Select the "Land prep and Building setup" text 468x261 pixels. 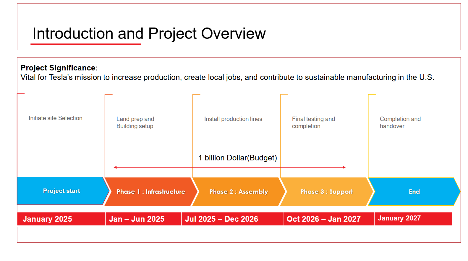coord(135,123)
